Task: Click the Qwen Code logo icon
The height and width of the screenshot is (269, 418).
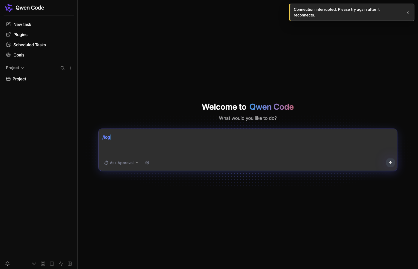Action: tap(9, 8)
